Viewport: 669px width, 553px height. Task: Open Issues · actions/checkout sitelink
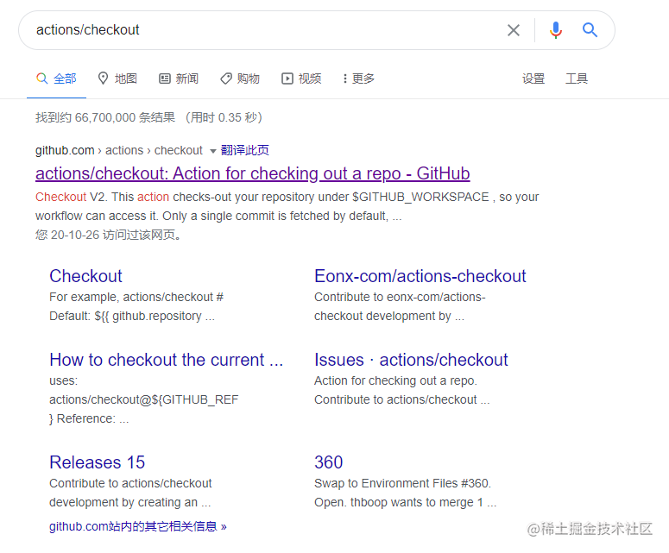pos(411,360)
